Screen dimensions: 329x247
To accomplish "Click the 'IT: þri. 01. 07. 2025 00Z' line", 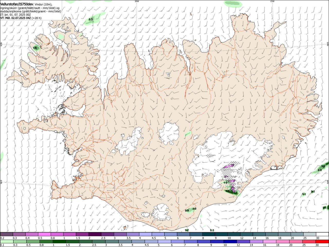I will coord(16,15).
